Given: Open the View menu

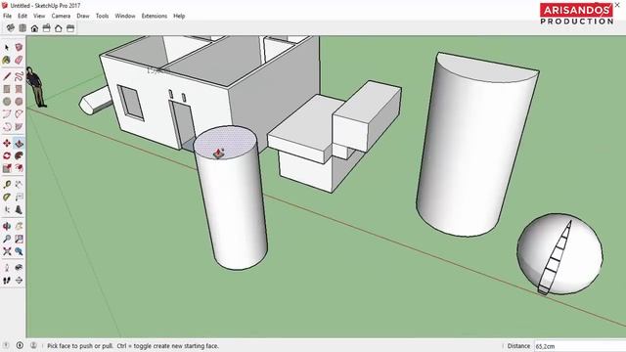Looking at the screenshot, I should click(x=39, y=16).
